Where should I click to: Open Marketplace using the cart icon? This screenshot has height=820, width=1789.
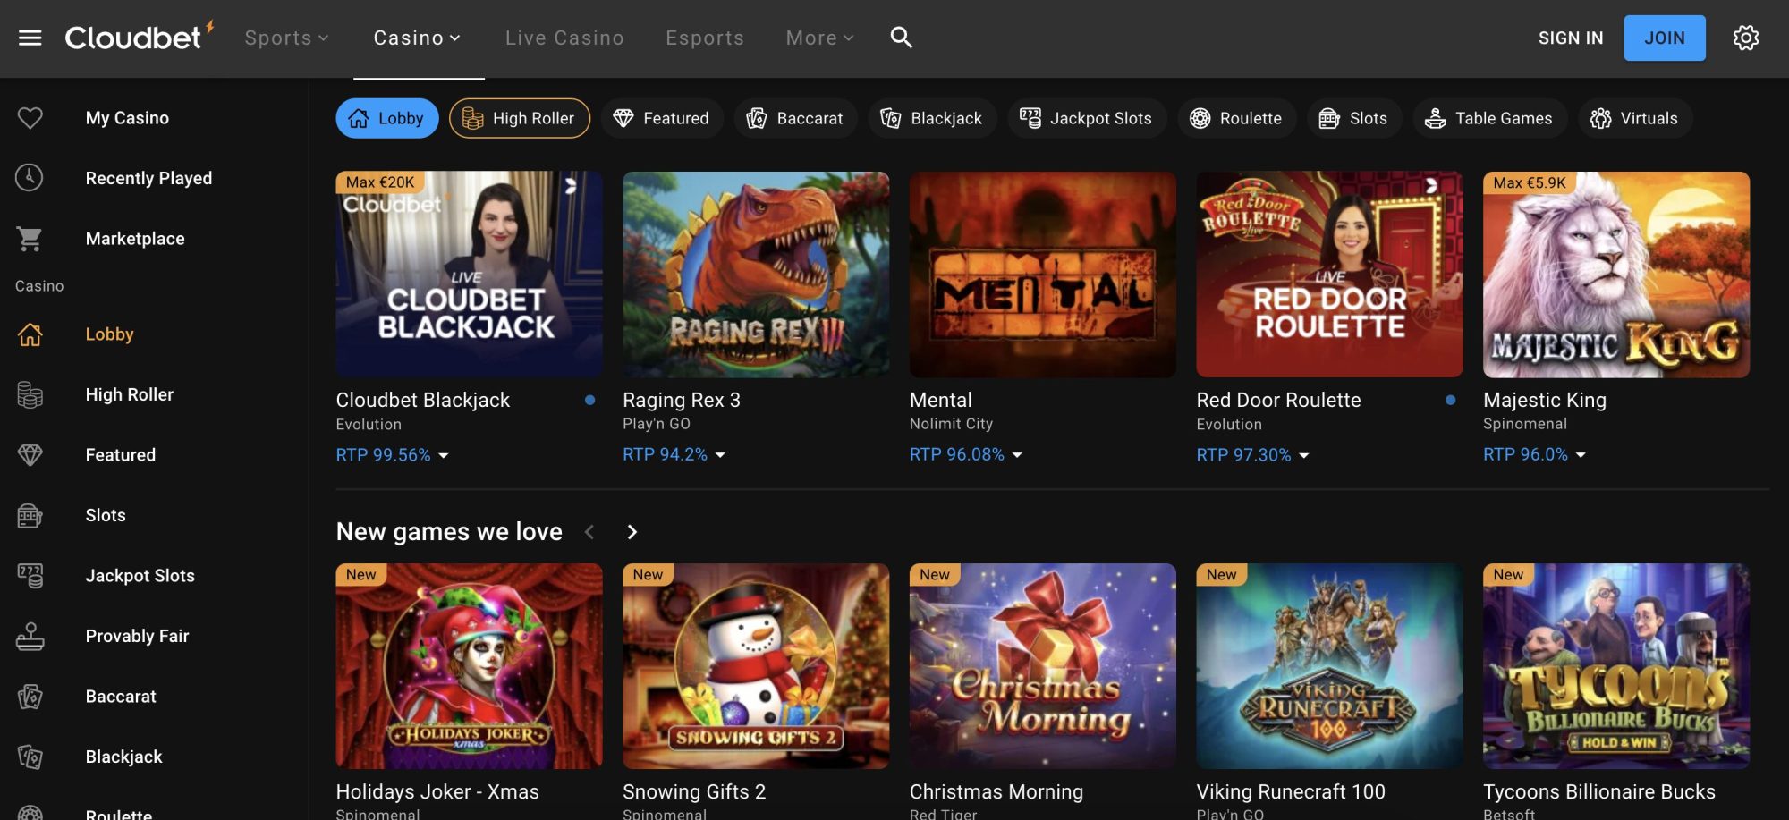[x=30, y=239]
